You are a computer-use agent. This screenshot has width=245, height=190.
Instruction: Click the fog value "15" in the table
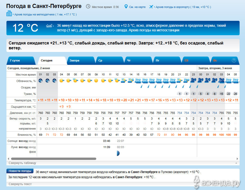pyautogui.click(x=221, y=94)
